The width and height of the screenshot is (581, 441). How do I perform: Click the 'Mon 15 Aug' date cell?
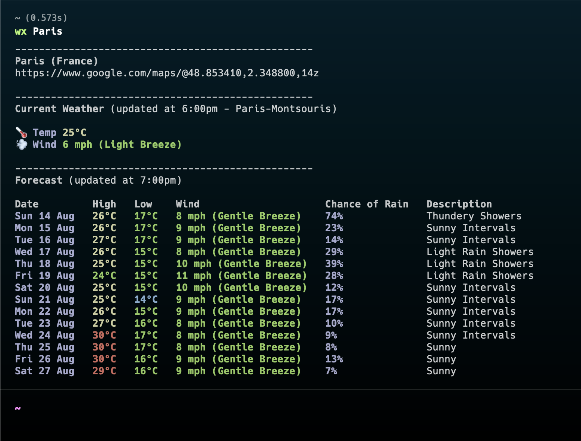(45, 228)
